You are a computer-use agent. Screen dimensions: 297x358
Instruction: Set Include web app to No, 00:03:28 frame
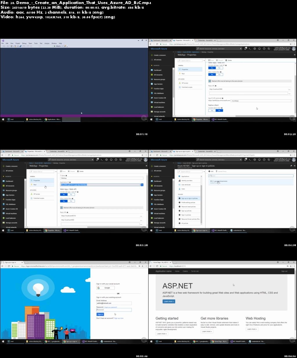point(71,195)
